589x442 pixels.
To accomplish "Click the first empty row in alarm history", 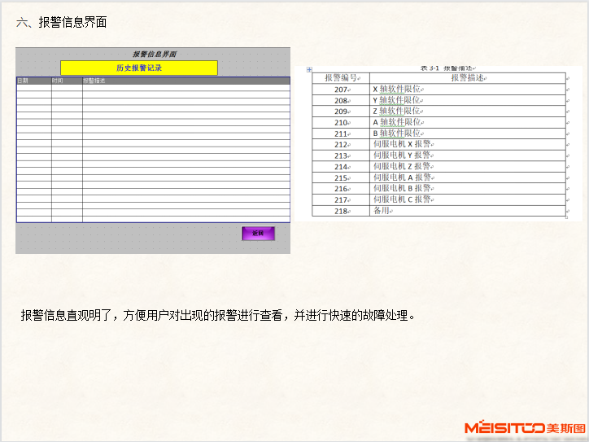I will (153, 89).
